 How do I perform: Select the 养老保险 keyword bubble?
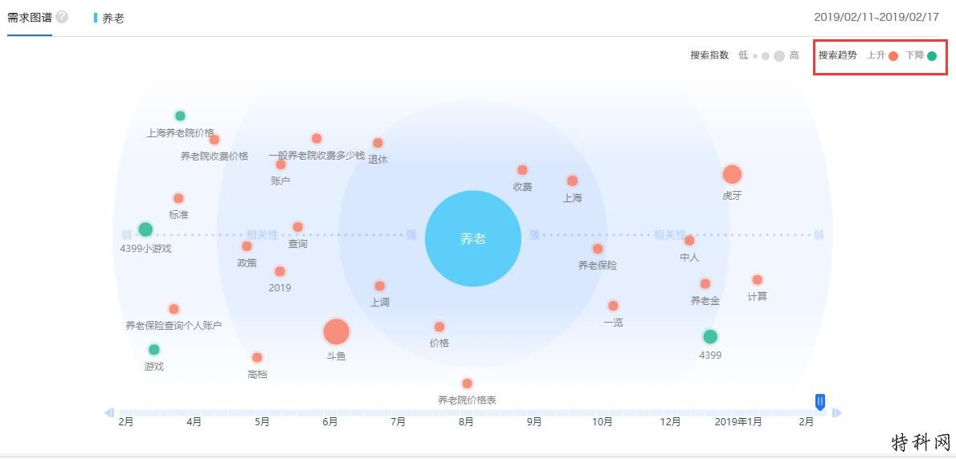(598, 249)
